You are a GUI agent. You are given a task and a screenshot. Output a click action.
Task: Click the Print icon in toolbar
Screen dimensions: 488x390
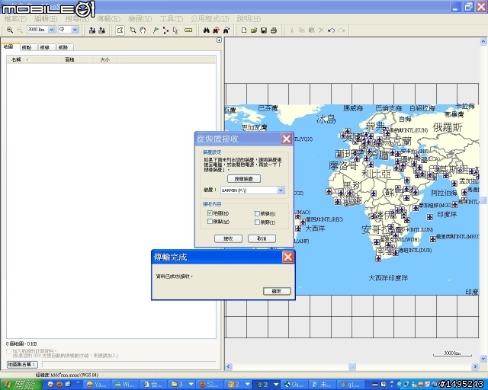274,30
